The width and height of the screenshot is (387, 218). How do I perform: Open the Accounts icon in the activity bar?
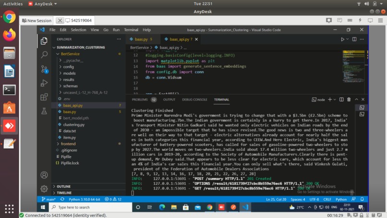pyautogui.click(x=44, y=175)
